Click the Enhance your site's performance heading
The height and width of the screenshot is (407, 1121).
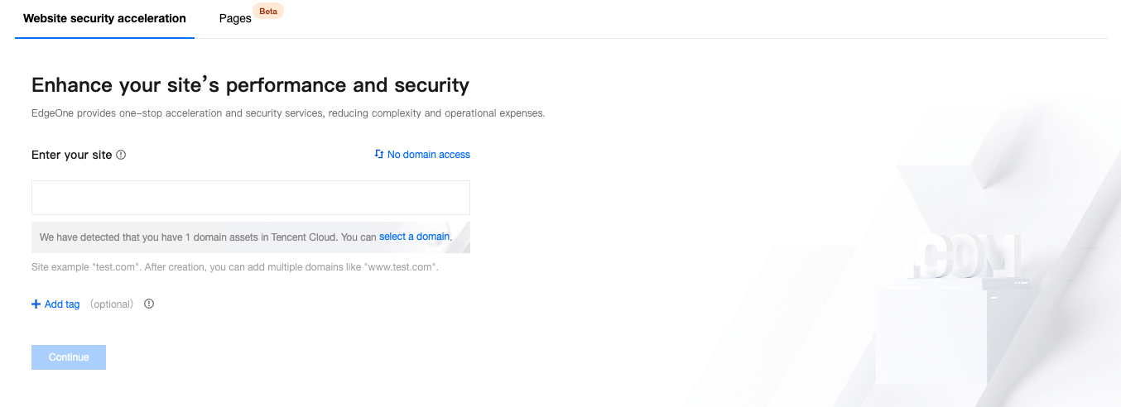tap(250, 85)
